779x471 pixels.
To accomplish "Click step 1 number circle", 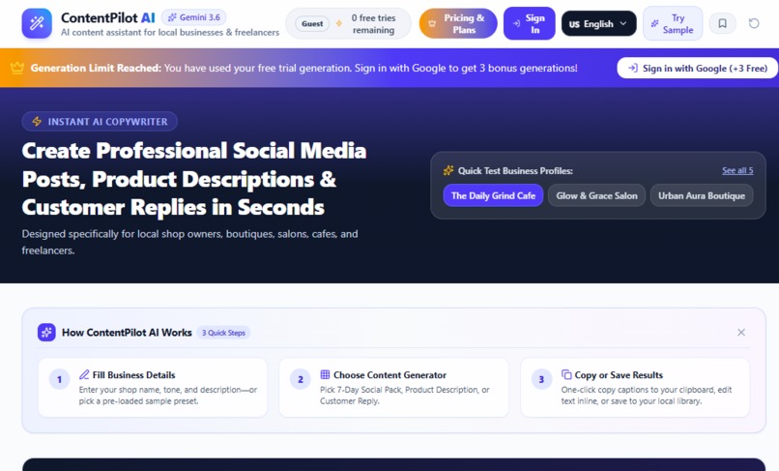I will coord(59,379).
